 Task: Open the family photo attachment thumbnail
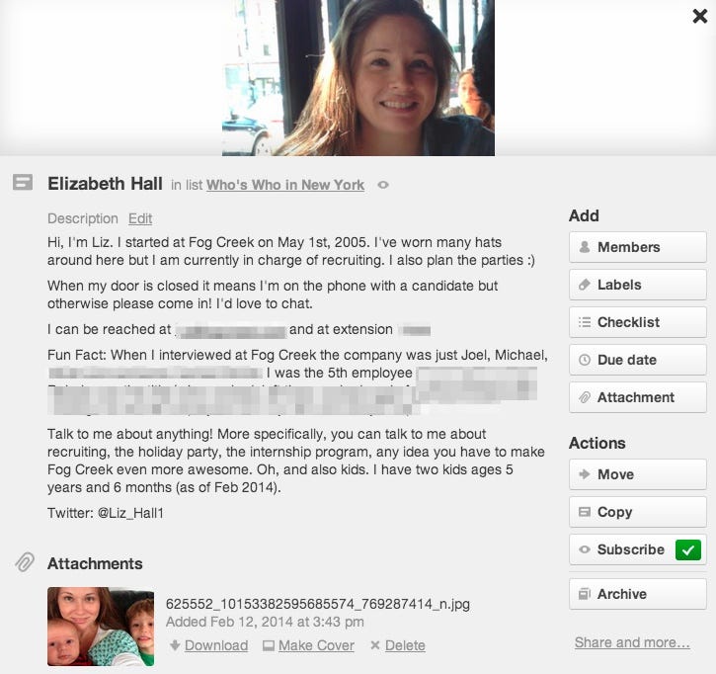click(x=101, y=626)
